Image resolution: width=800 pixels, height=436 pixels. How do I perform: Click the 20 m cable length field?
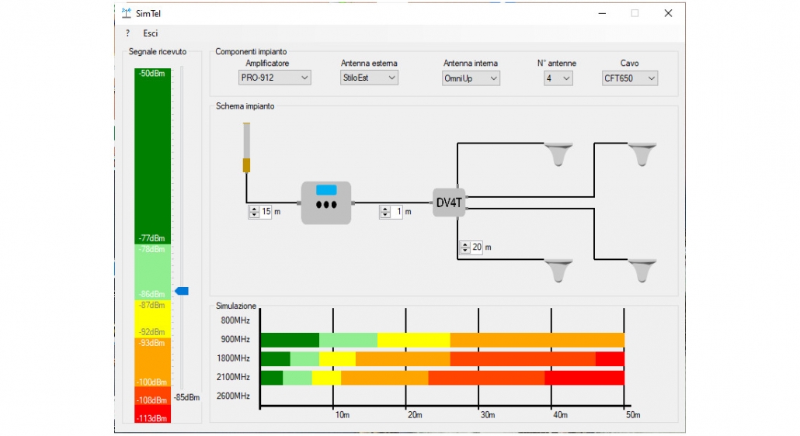point(477,247)
